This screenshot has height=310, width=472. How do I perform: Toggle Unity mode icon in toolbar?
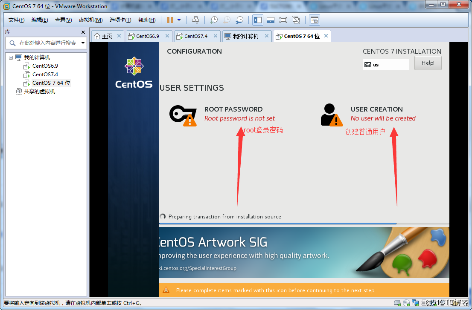[296, 20]
